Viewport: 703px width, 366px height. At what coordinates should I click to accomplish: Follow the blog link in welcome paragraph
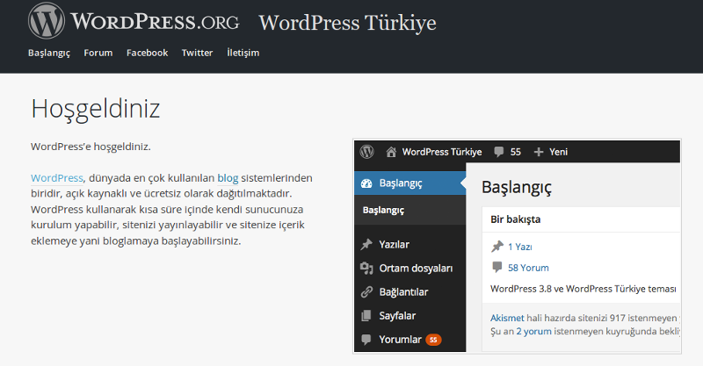228,178
